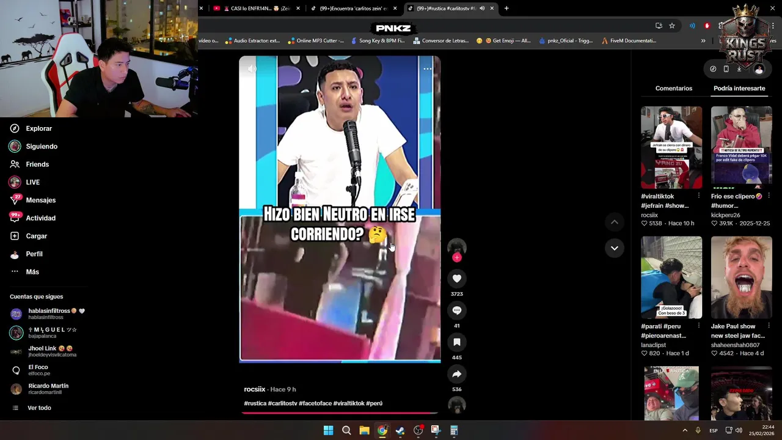
Task: Open Online MP3 Cutter bookmark
Action: pos(316,41)
